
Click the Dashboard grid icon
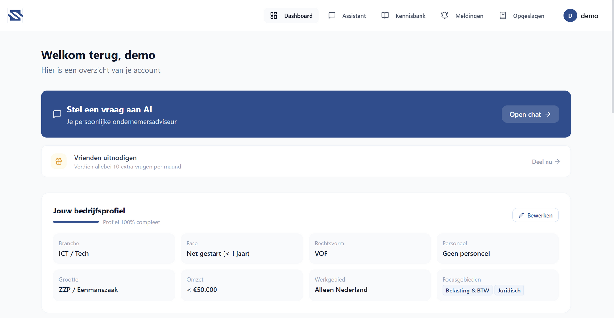pos(274,15)
